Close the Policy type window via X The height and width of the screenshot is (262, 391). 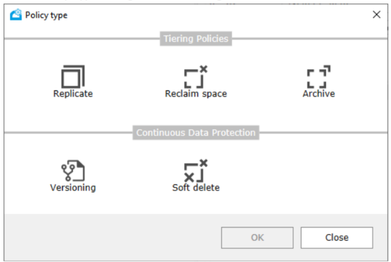[x=377, y=14]
